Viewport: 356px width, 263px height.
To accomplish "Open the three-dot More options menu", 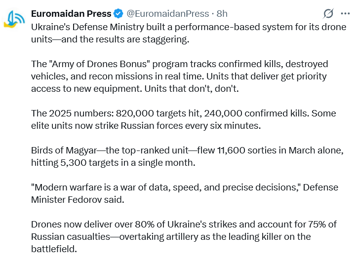I will pyautogui.click(x=344, y=13).
